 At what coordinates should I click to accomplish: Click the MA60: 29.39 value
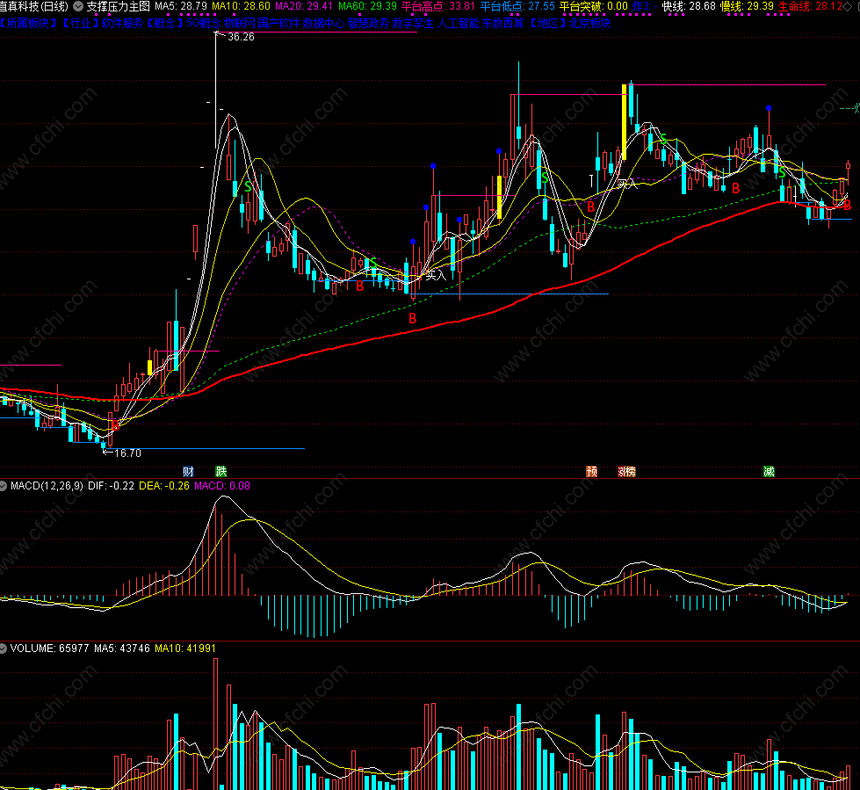coord(367,6)
